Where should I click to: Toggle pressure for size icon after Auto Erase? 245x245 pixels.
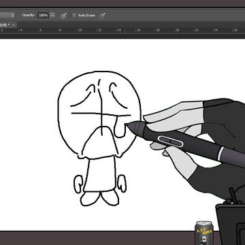103,15
